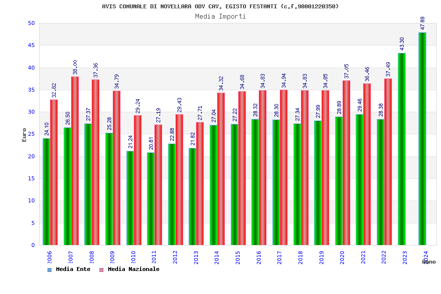Viewport: 441px width, 294px height.
Task: Click the x-axis year label 2016
Action: 259,257
